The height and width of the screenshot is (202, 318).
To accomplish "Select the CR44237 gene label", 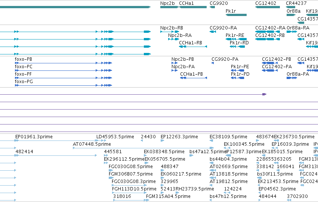I will click(x=296, y=3).
